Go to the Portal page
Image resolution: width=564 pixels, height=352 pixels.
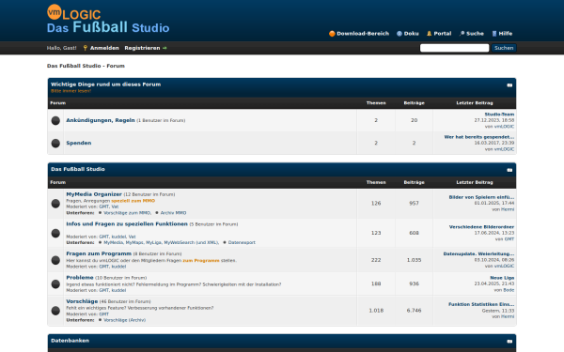click(x=443, y=34)
